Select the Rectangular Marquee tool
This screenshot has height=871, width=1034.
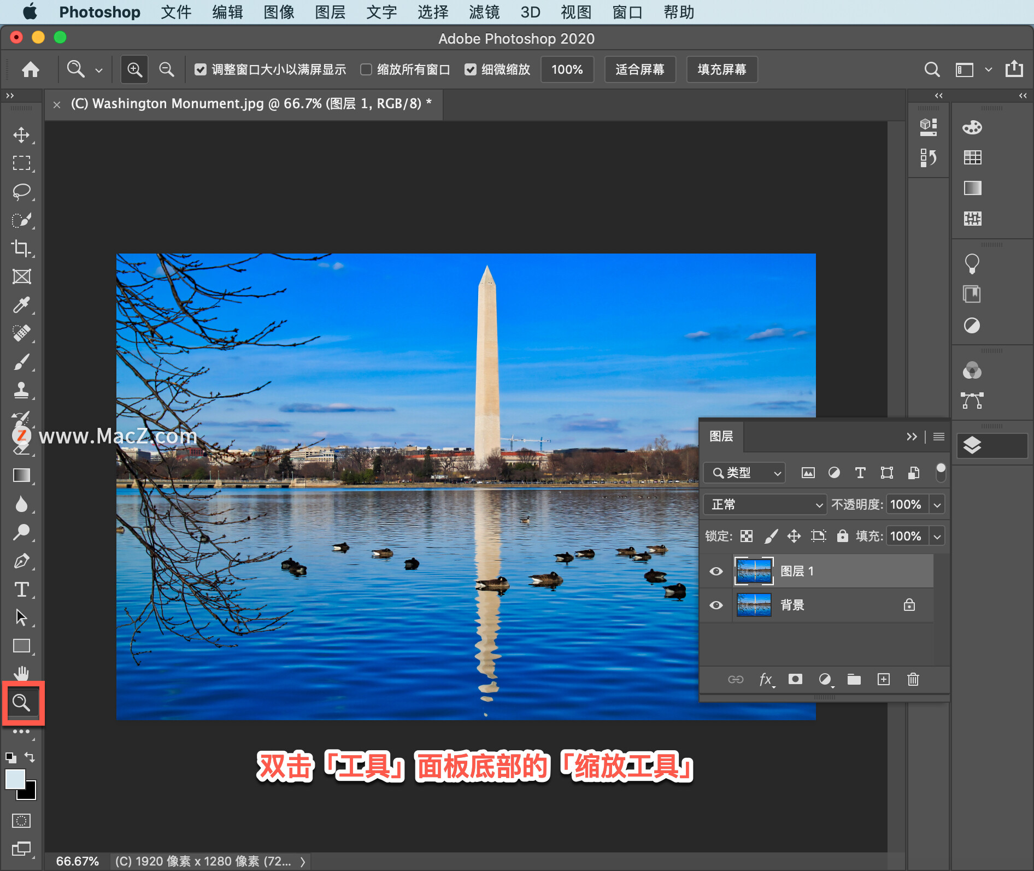pos(21,163)
